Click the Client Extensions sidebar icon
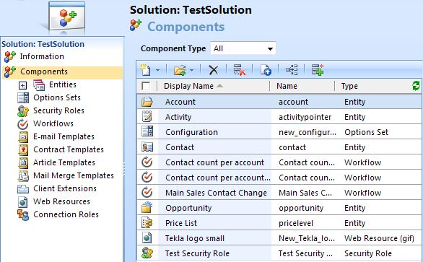This screenshot has width=423, height=262. click(23, 189)
